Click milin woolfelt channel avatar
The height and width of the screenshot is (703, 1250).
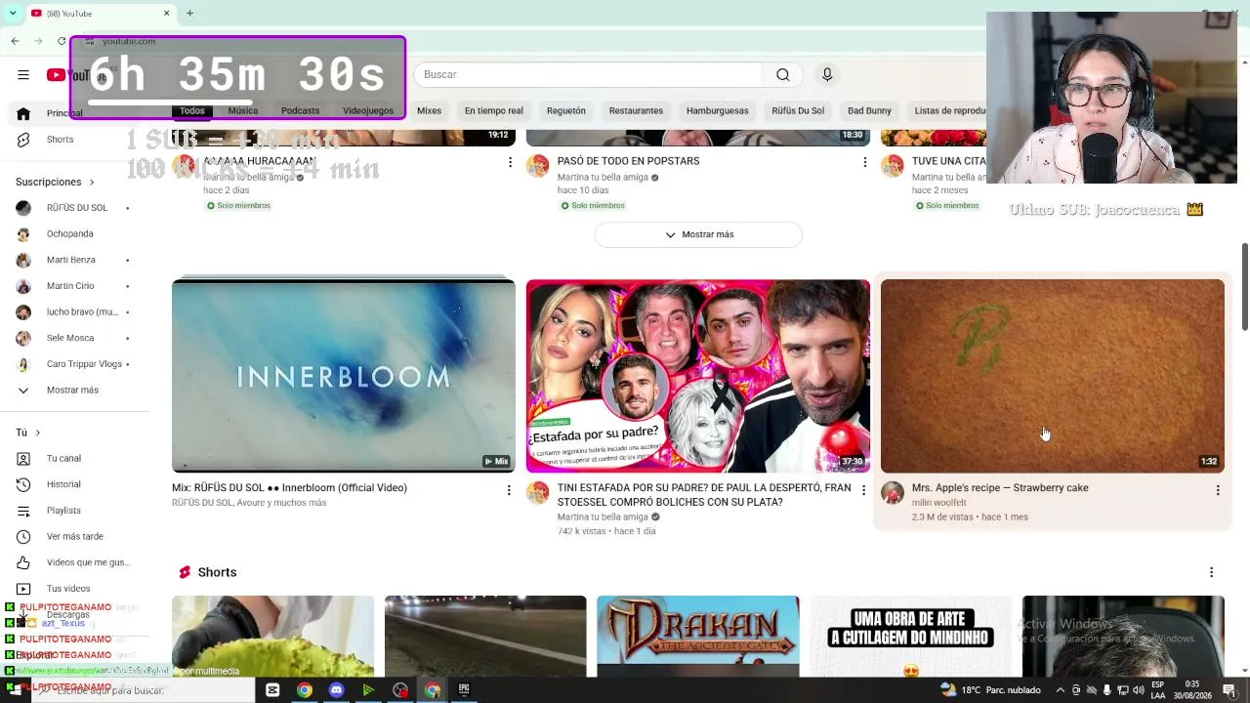(893, 493)
